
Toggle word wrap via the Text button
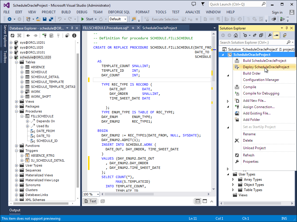click(90, 201)
